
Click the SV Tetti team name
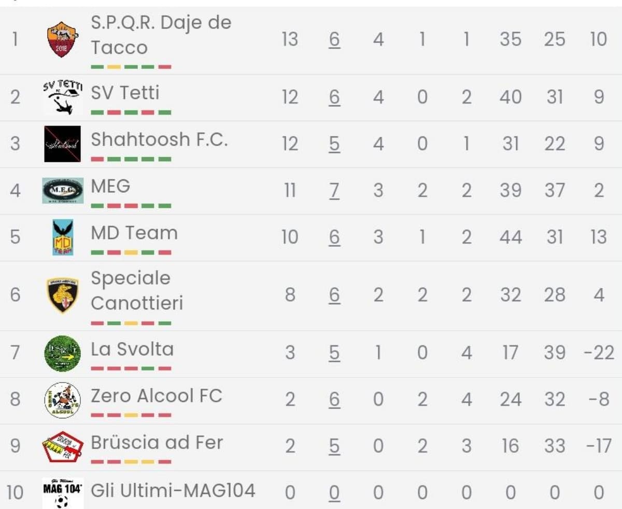pos(125,93)
